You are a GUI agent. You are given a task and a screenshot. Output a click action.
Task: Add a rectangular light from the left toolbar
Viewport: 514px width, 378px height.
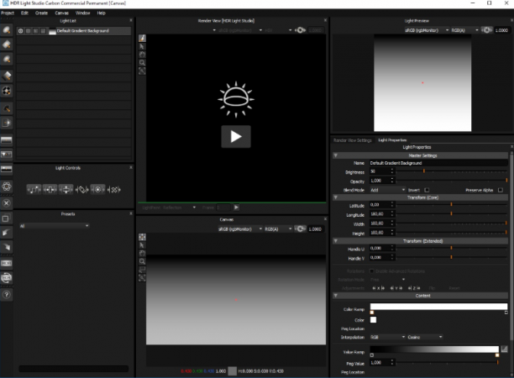pyautogui.click(x=6, y=45)
